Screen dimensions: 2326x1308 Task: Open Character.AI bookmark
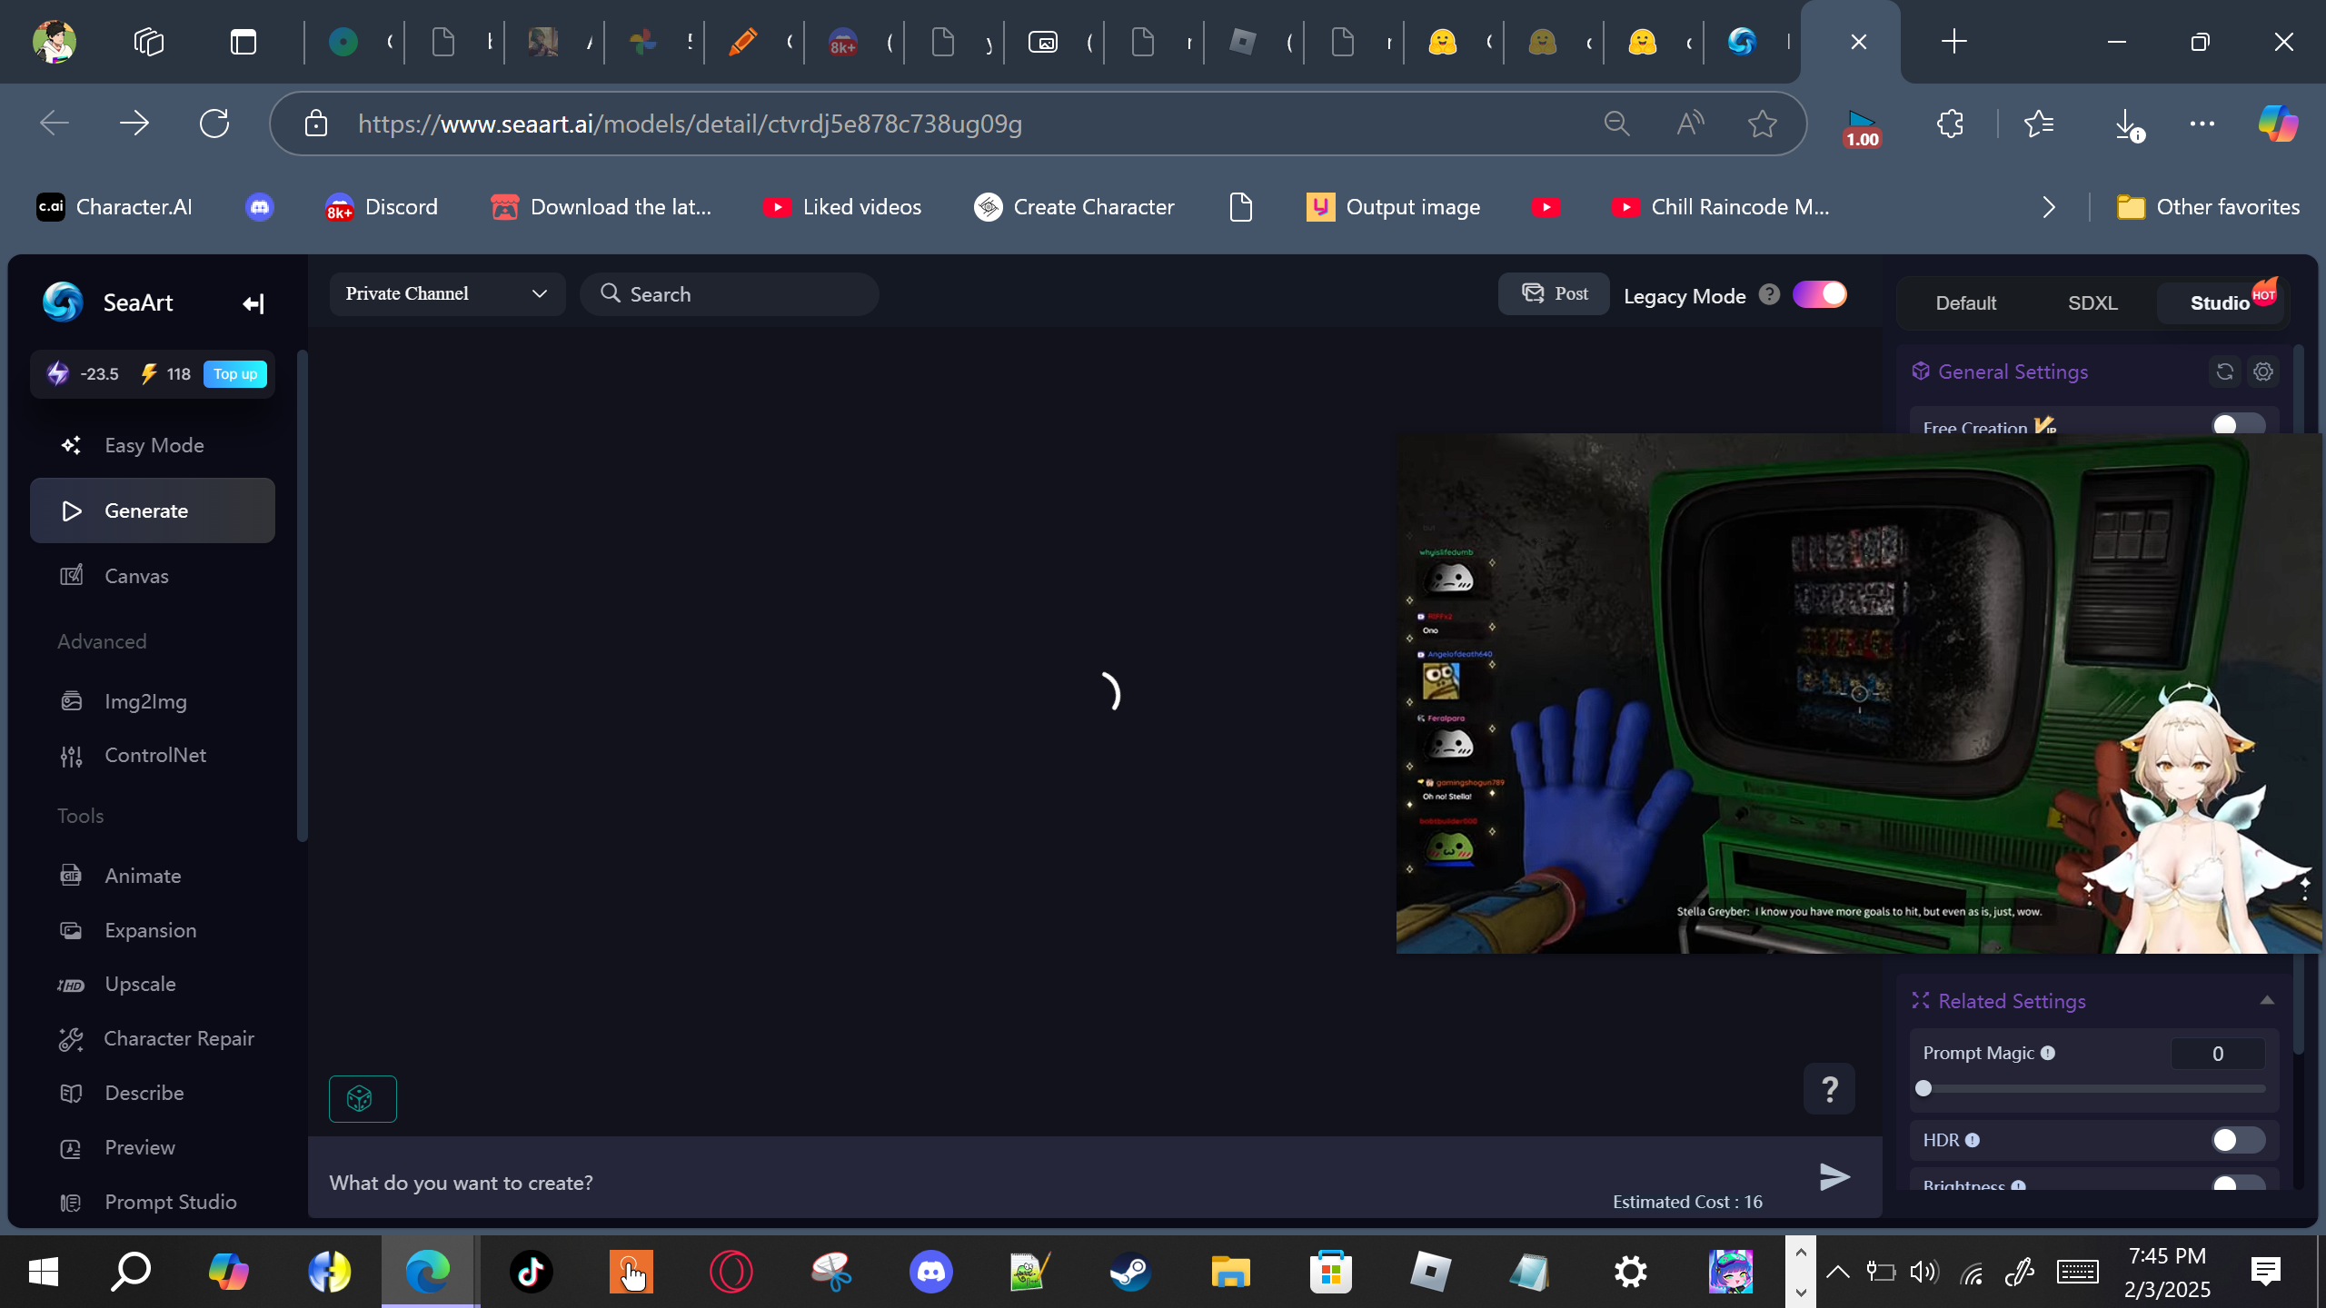[114, 207]
